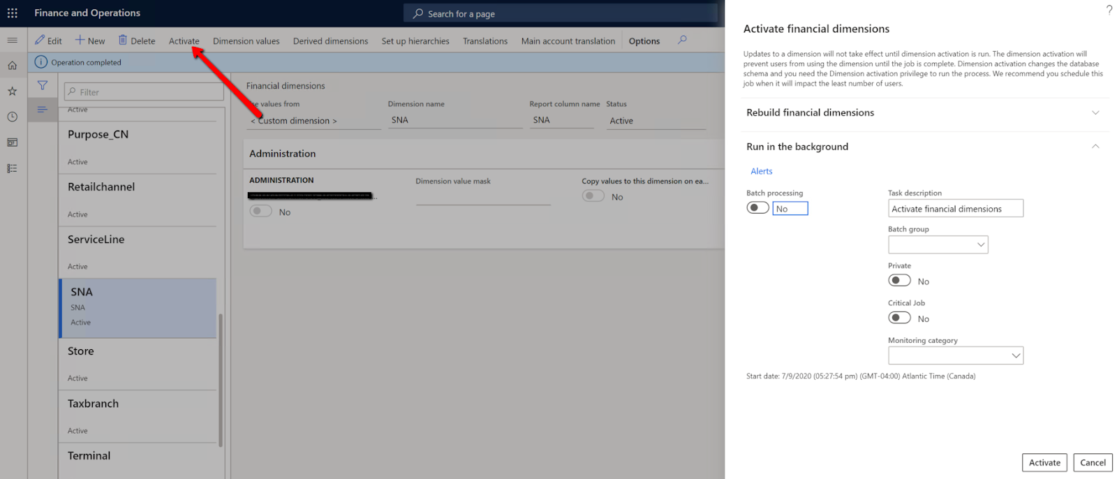
Task: Toggle the list view lines icon
Action: [43, 110]
